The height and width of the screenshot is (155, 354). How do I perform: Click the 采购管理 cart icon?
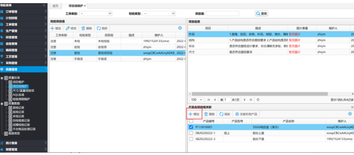[x=2, y=63]
